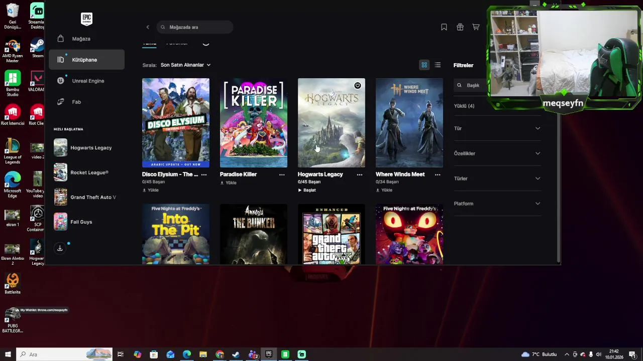Open the wishlist bookmark icon
Screen dimensions: 643x361
pos(444,27)
